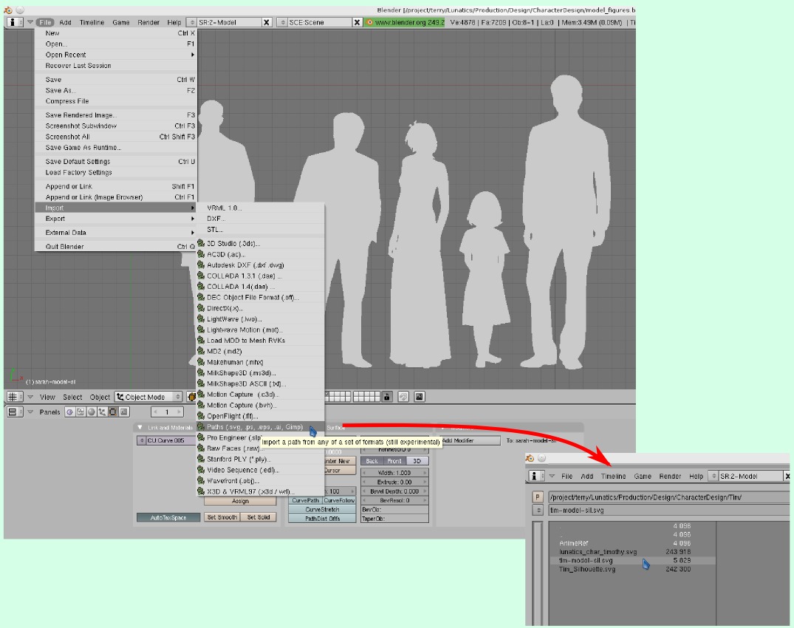
Task: Toggle the PathDist Offs button
Action: [x=322, y=519]
